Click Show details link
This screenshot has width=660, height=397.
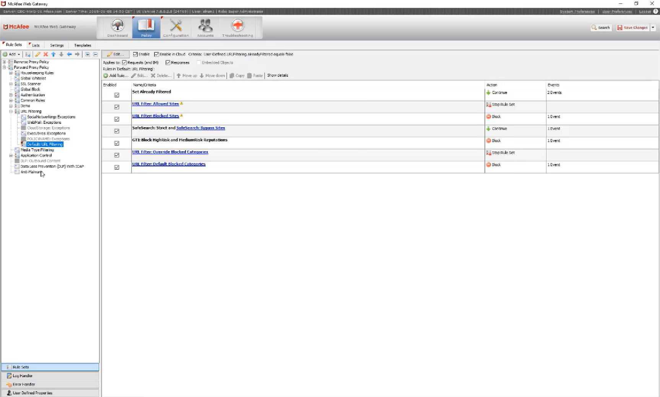[278, 75]
